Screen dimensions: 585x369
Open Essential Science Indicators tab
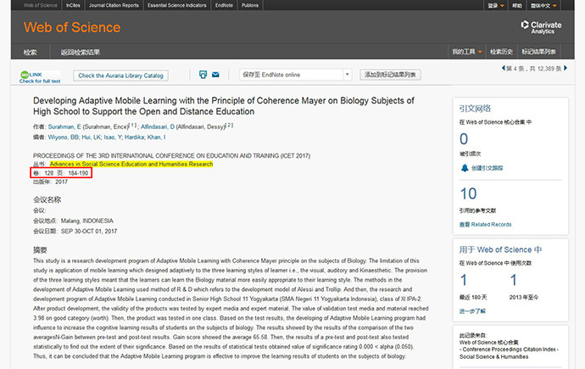[177, 5]
